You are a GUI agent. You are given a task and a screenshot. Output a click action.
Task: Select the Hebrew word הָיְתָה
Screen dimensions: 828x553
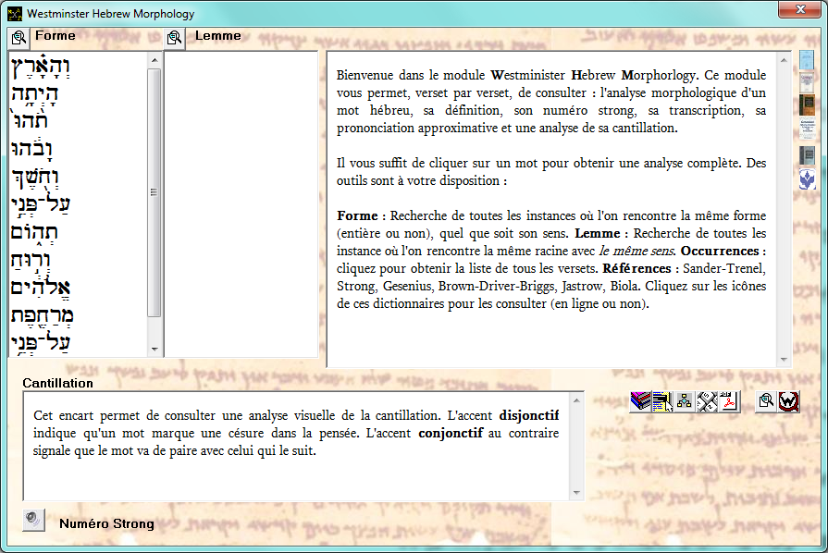click(35, 94)
